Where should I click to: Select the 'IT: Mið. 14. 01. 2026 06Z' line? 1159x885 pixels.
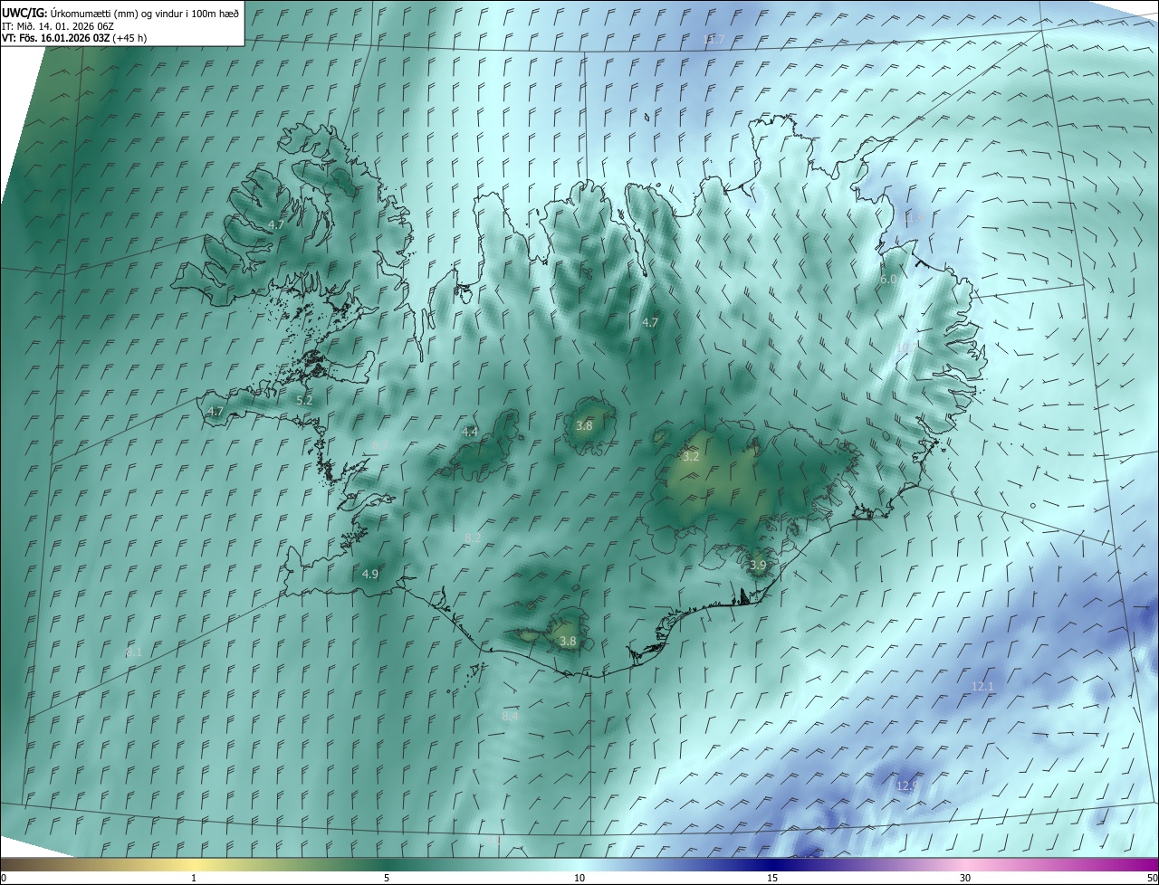click(x=58, y=26)
